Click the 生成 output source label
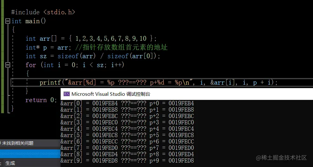 [10, 163]
